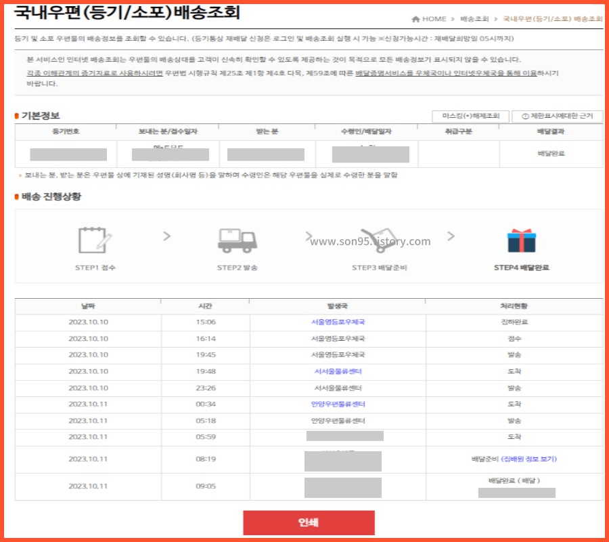Select the 취급구분 column header
The width and height of the screenshot is (609, 542).
point(458,131)
